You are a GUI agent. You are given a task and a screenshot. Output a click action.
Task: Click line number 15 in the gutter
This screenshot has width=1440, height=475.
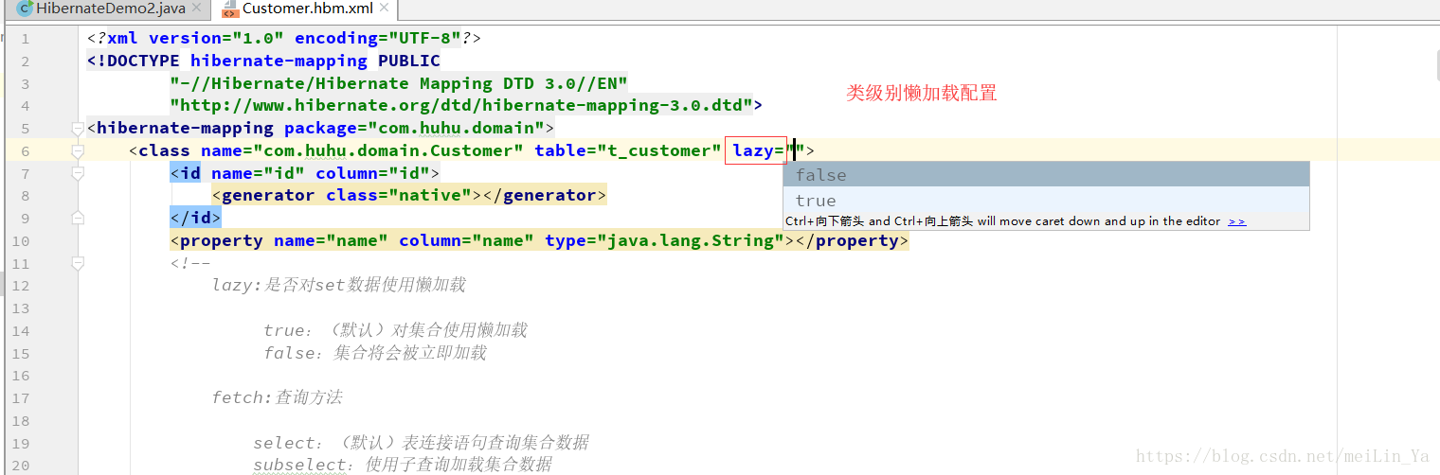pyautogui.click(x=21, y=353)
